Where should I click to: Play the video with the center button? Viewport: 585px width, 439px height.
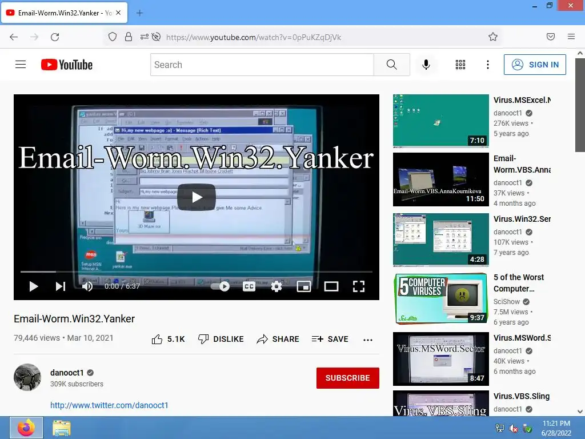[x=197, y=197]
